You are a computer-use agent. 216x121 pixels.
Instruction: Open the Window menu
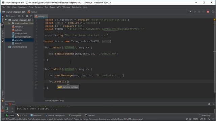pyautogui.click(x=66, y=7)
